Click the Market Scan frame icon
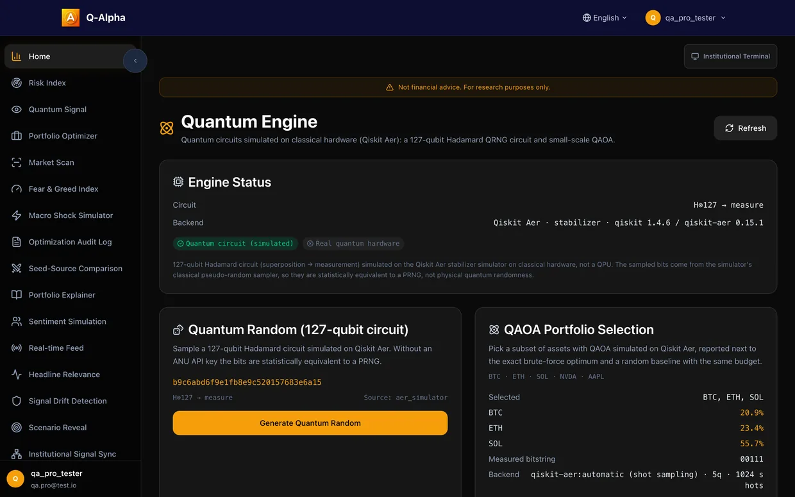Screen dimensions: 795x497 17,162
